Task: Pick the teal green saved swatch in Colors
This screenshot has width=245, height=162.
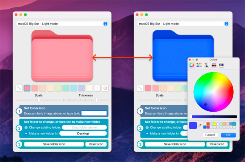Action: tap(234, 124)
